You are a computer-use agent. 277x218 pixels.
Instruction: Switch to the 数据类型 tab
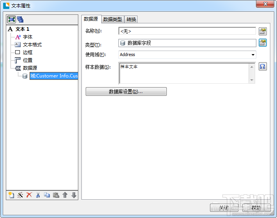(x=113, y=19)
